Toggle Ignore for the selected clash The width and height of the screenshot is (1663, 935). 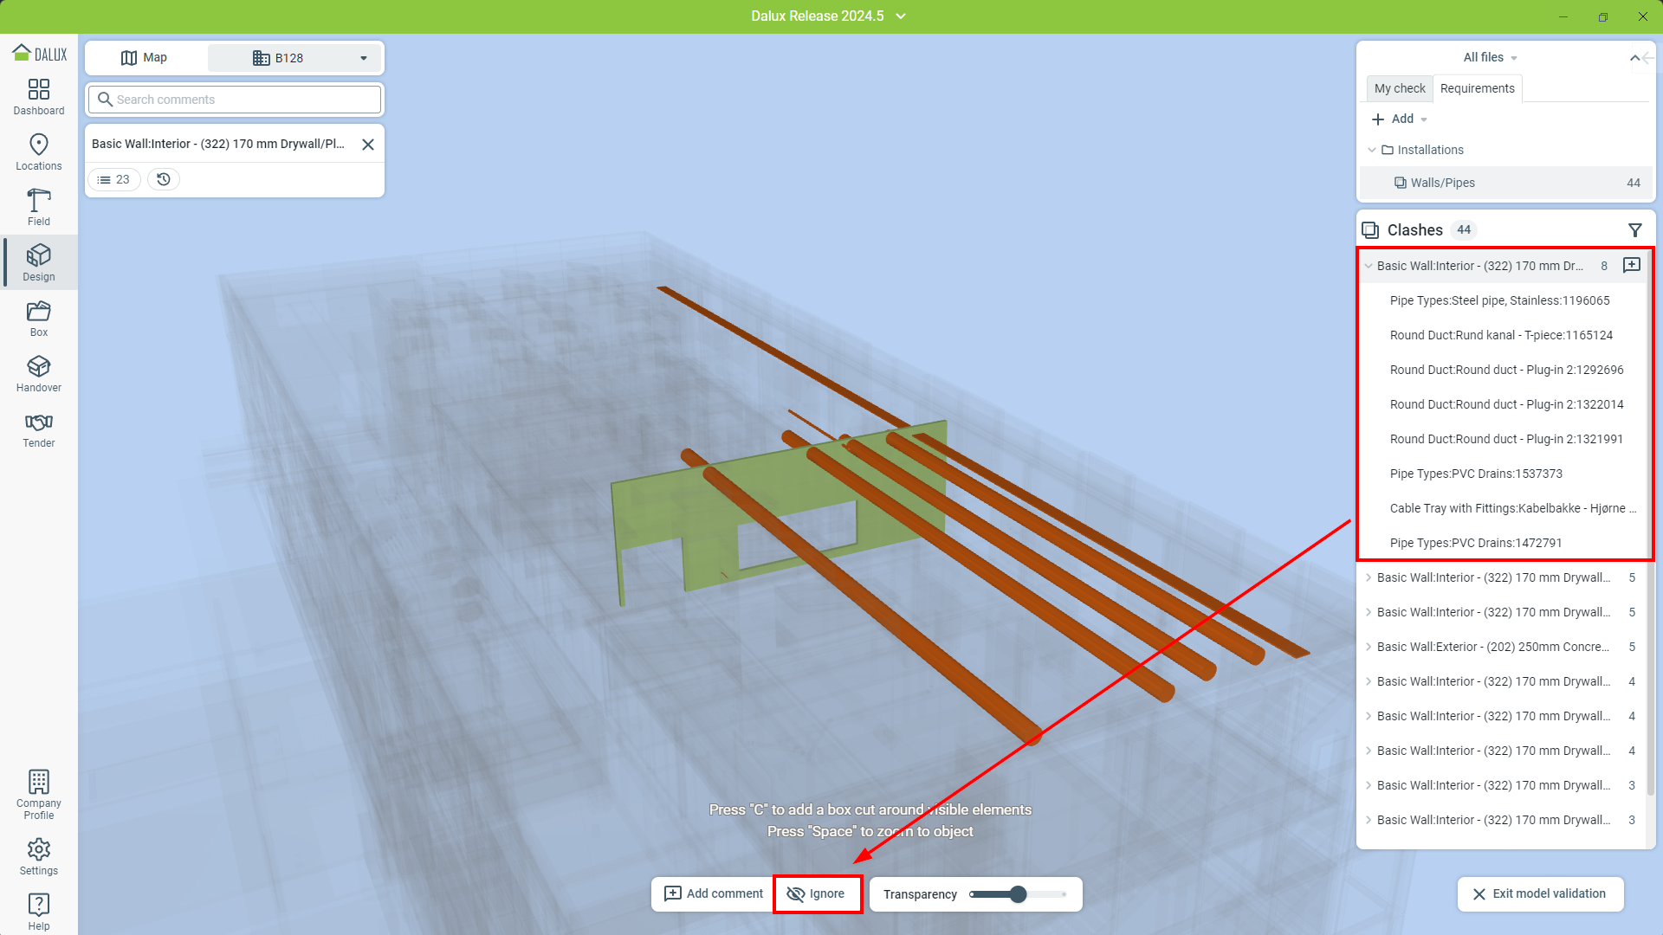(817, 893)
